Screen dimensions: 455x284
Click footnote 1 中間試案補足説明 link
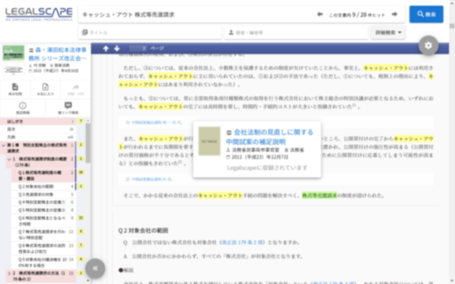[x=157, y=122]
